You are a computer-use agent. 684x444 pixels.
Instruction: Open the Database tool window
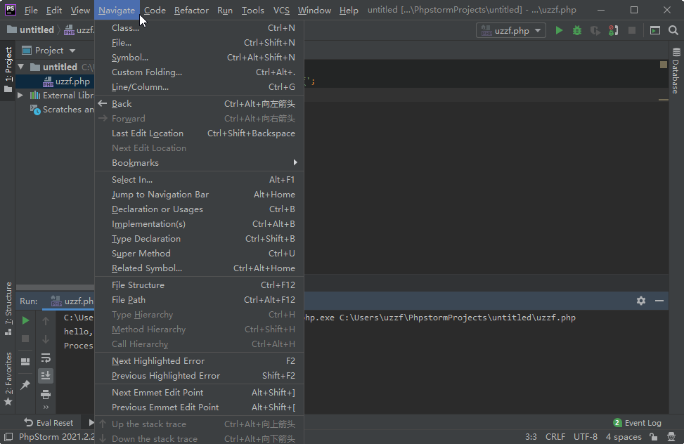point(676,71)
